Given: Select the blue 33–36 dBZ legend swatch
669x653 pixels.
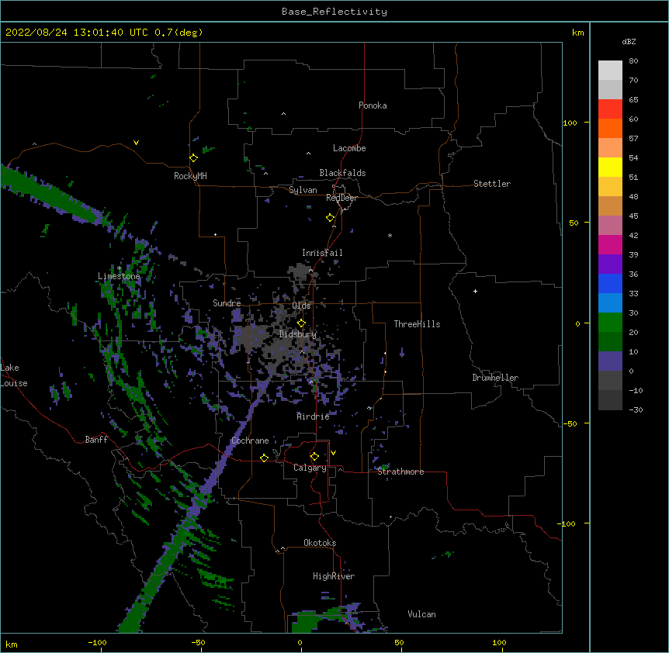Looking at the screenshot, I should coord(610,283).
